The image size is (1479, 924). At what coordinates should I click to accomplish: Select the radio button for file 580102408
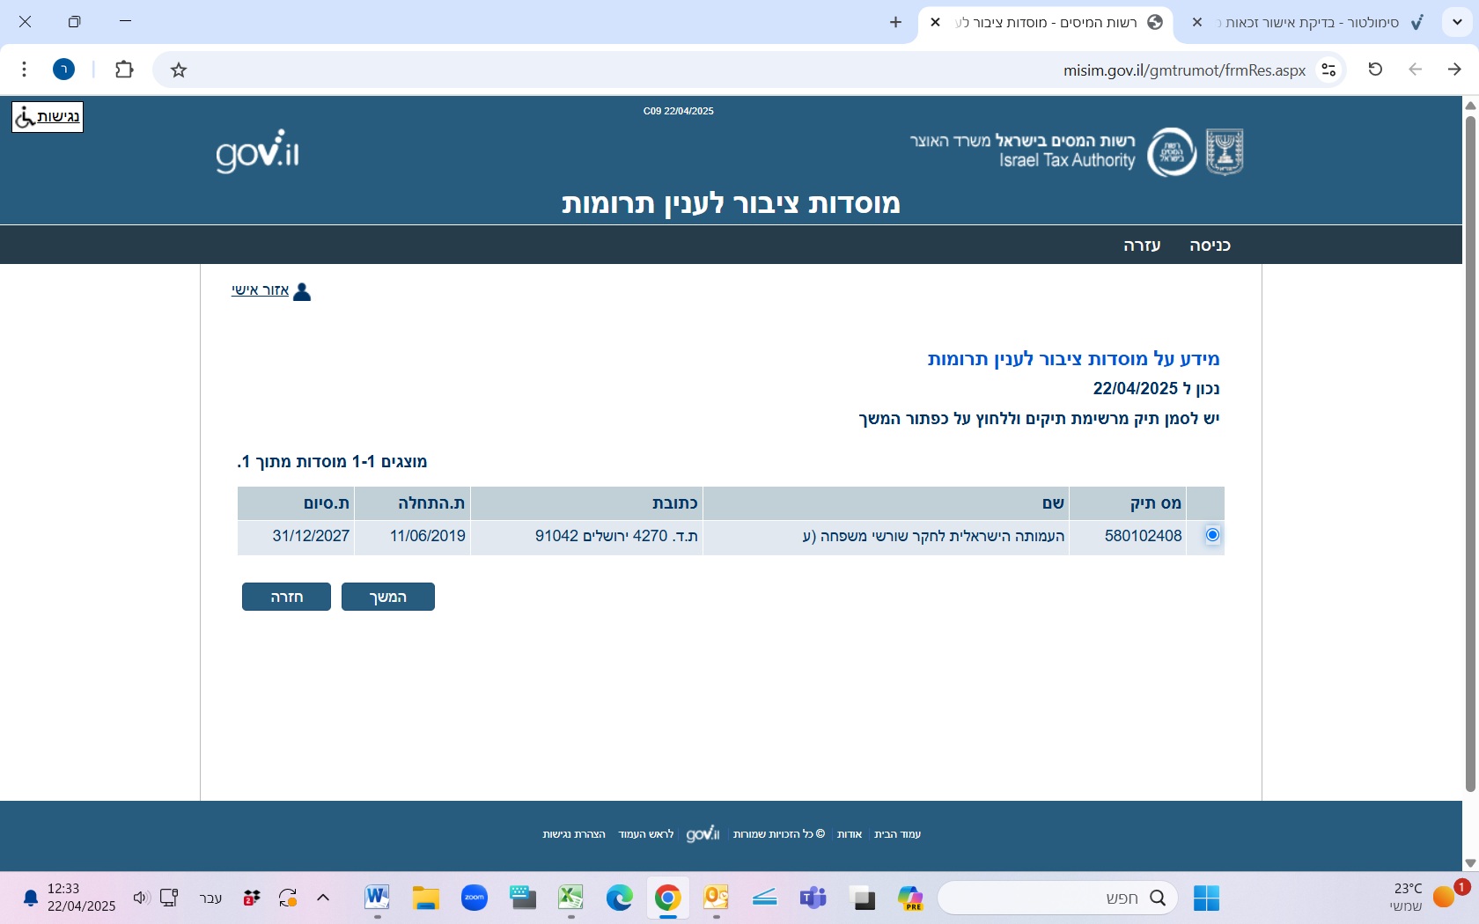tap(1212, 535)
